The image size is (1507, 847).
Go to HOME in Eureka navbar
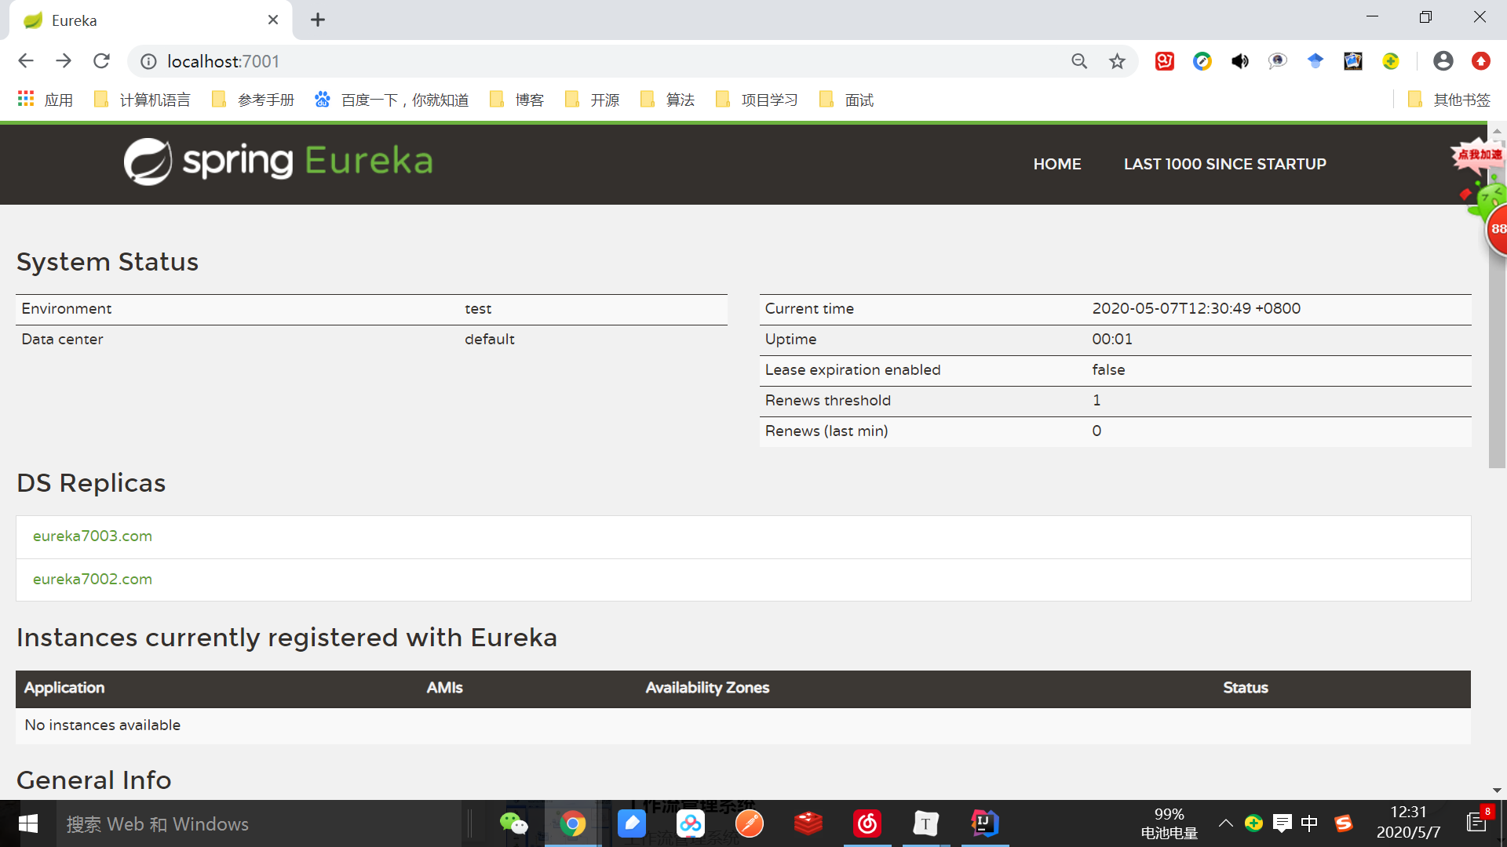(1056, 164)
